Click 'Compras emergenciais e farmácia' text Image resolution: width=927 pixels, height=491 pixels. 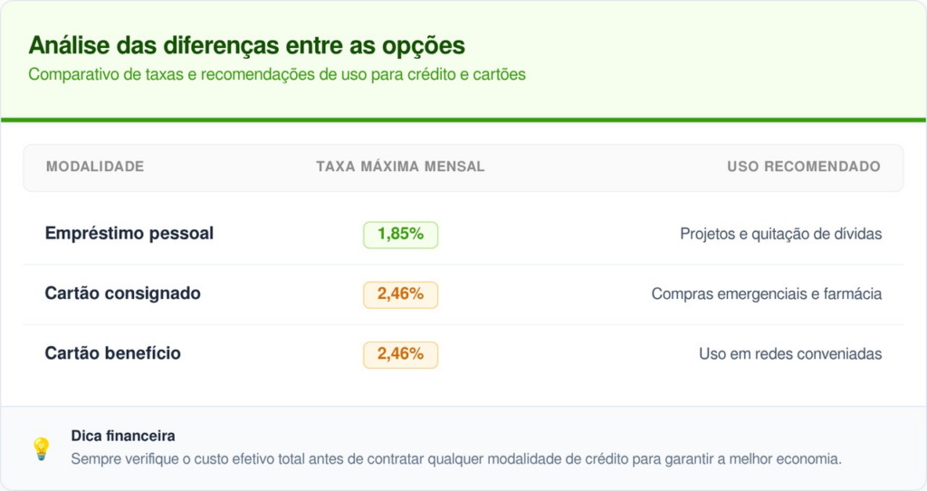click(766, 294)
